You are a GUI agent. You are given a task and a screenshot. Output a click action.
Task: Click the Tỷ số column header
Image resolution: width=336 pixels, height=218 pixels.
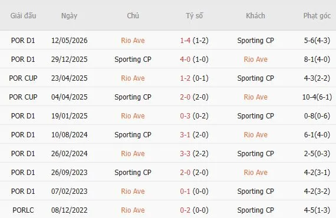pos(194,16)
